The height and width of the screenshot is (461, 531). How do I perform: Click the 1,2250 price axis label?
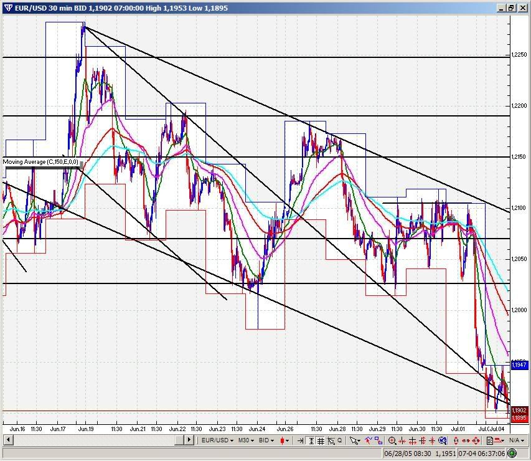point(519,55)
